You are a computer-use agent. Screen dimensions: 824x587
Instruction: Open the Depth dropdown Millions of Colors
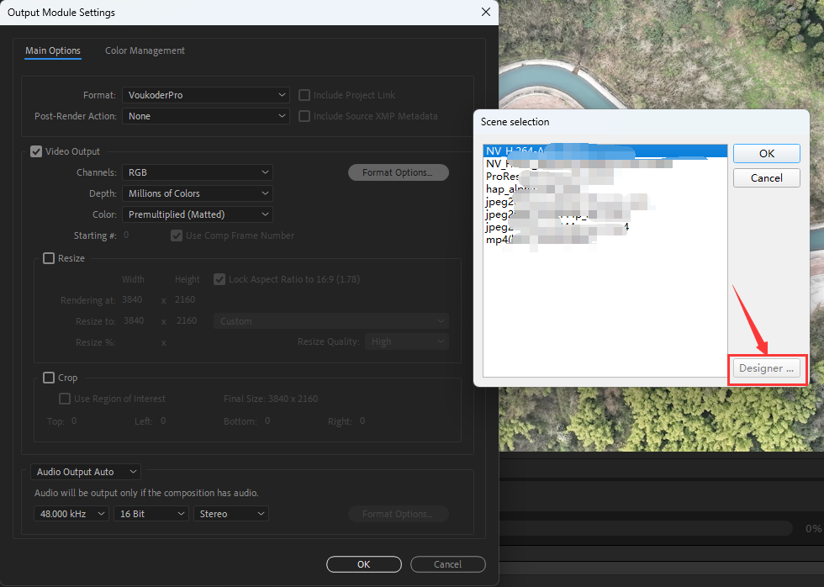198,193
